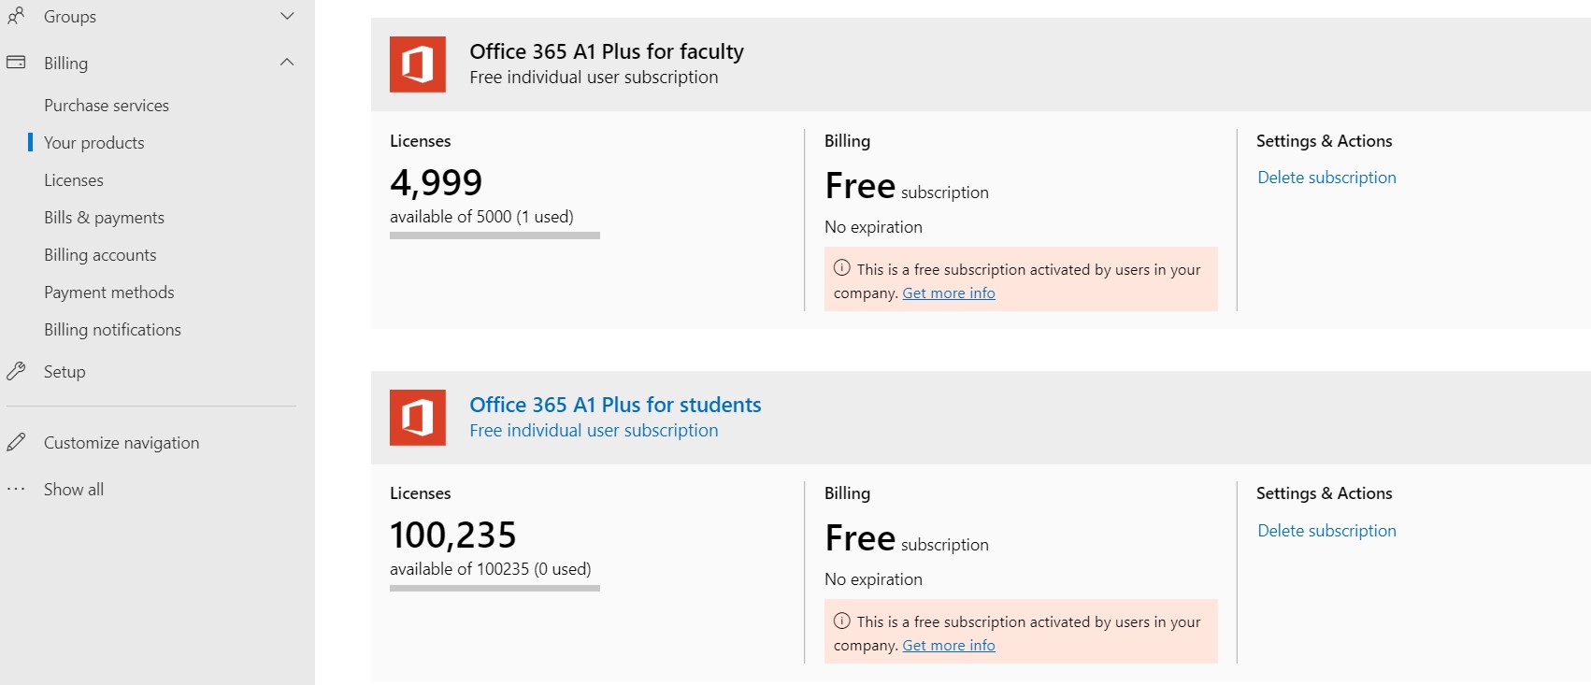This screenshot has width=1591, height=685.
Task: Click the Customize navigation pencil icon
Action: (x=16, y=442)
